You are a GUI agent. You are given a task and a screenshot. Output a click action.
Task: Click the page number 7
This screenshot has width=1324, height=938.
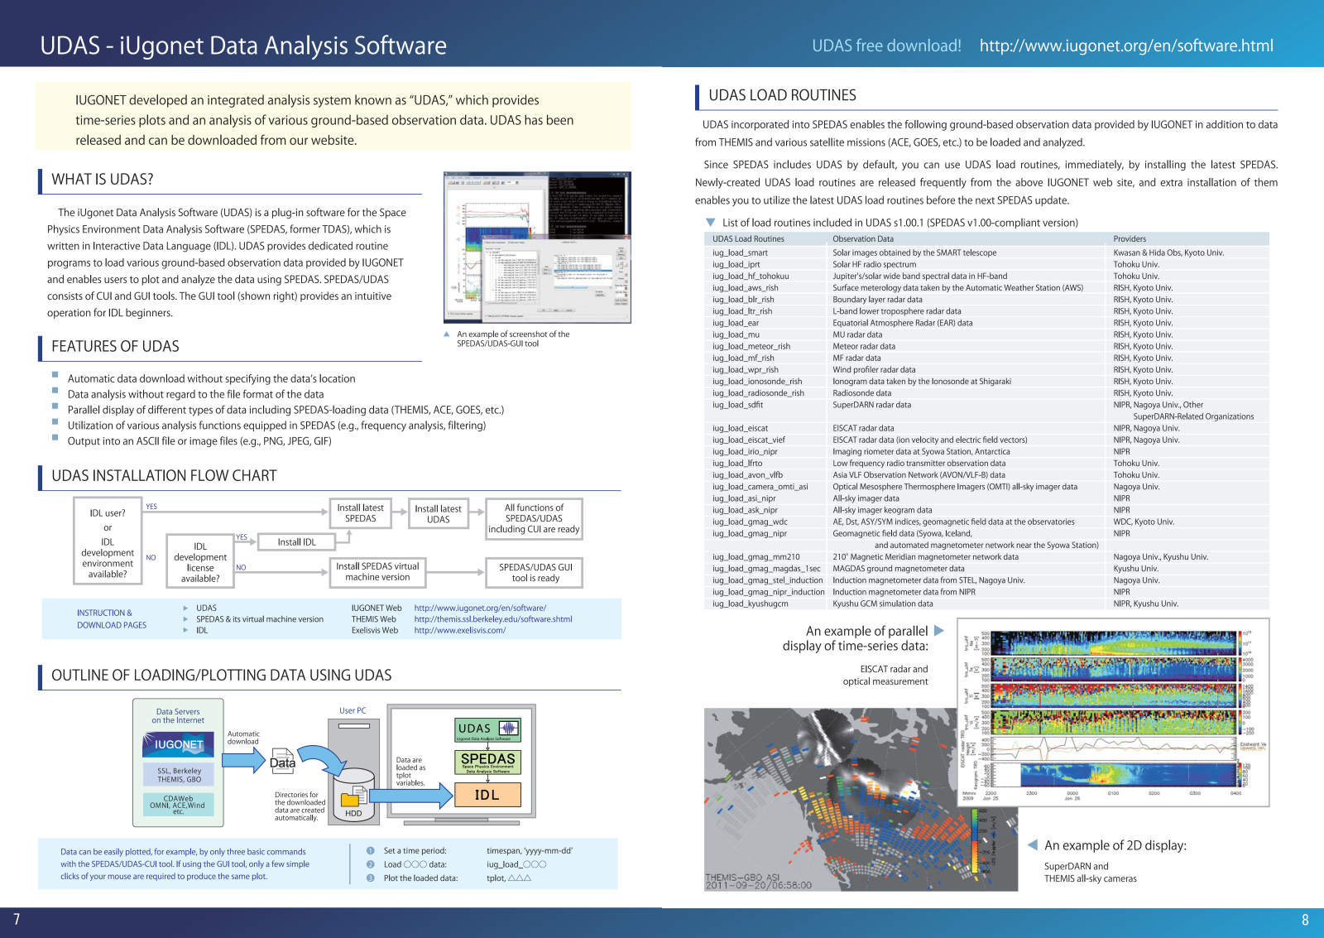17,919
